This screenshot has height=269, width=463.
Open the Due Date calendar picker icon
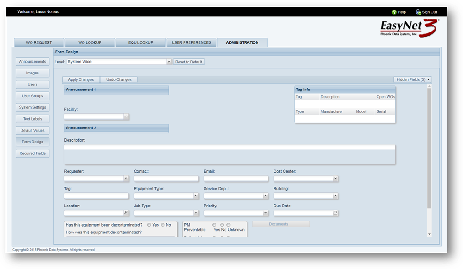click(336, 213)
